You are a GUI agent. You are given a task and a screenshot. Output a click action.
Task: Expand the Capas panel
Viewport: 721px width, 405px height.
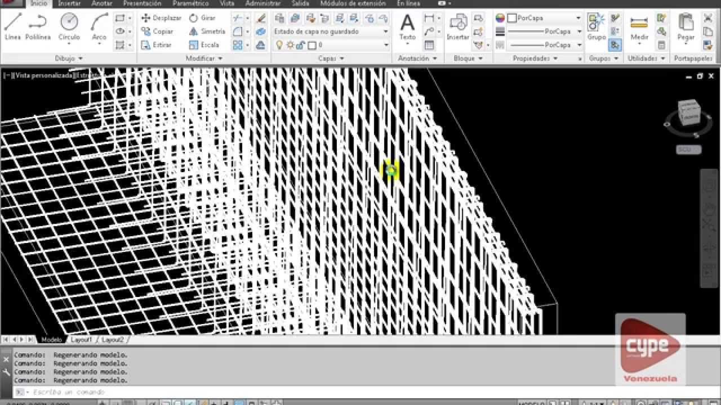click(x=331, y=58)
